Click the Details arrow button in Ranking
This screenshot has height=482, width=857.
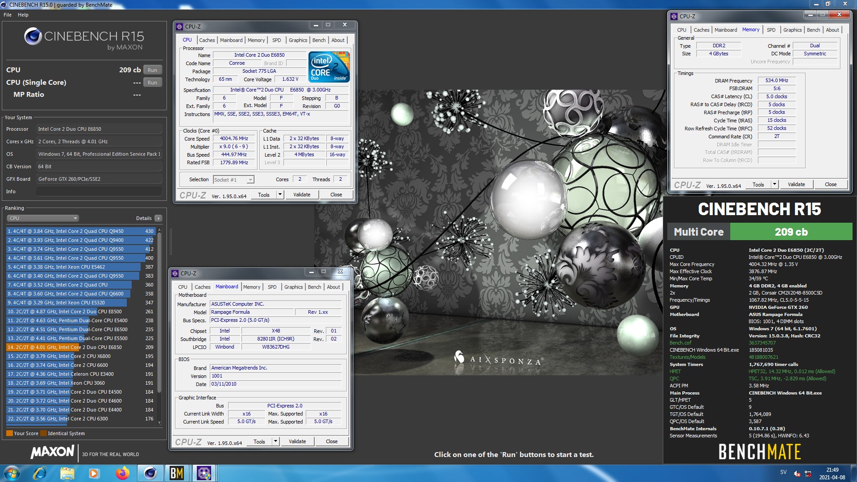[x=158, y=218]
